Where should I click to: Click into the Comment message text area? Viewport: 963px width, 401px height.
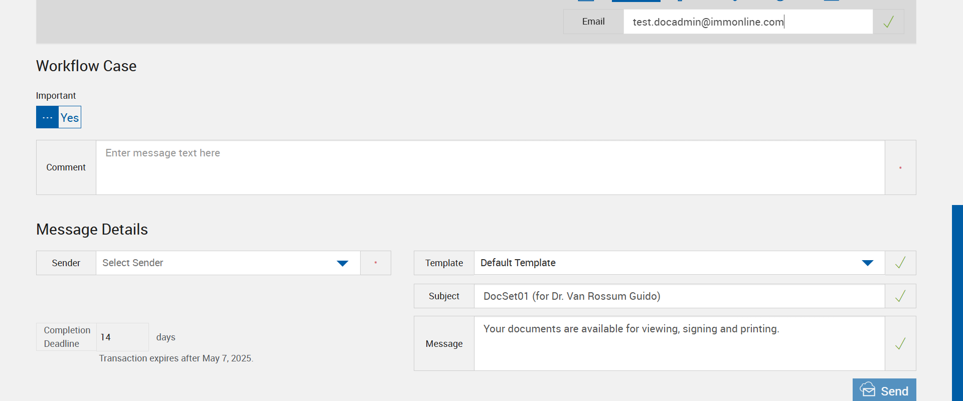pyautogui.click(x=490, y=167)
